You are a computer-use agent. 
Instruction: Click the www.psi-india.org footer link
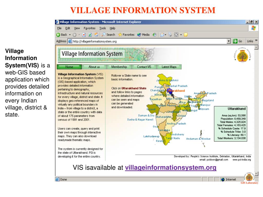click(242, 160)
